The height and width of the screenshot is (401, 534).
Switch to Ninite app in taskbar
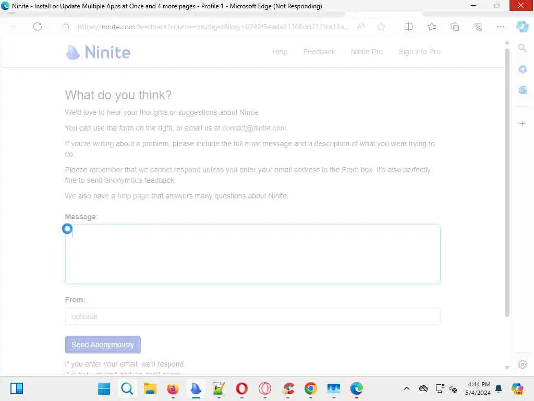point(196,388)
